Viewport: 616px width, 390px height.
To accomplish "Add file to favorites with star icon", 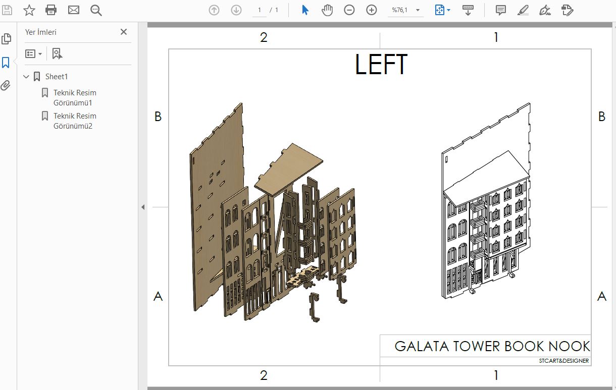I will [29, 10].
